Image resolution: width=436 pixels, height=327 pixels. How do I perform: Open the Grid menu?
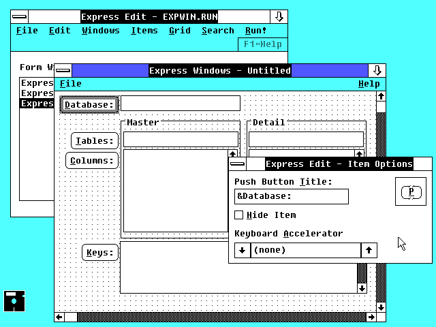coord(180,31)
